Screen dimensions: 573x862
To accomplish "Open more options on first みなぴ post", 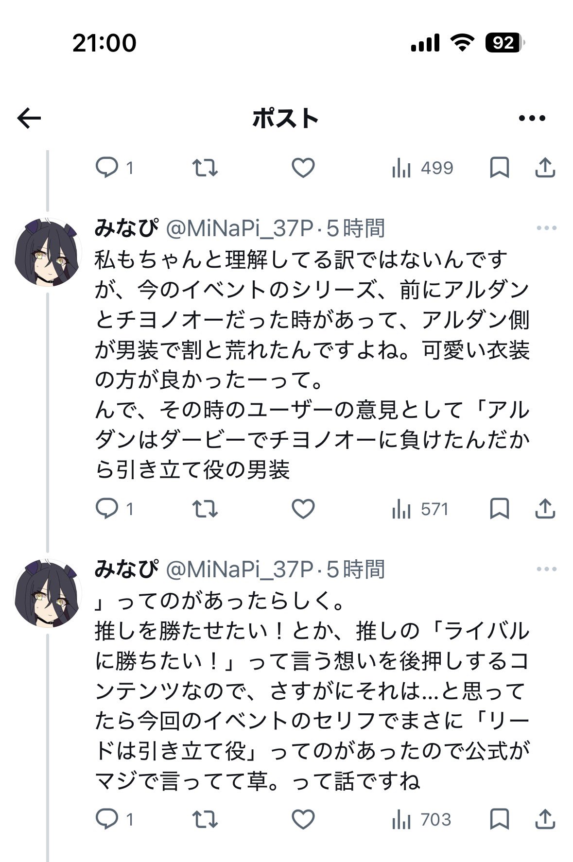I will click(x=546, y=228).
